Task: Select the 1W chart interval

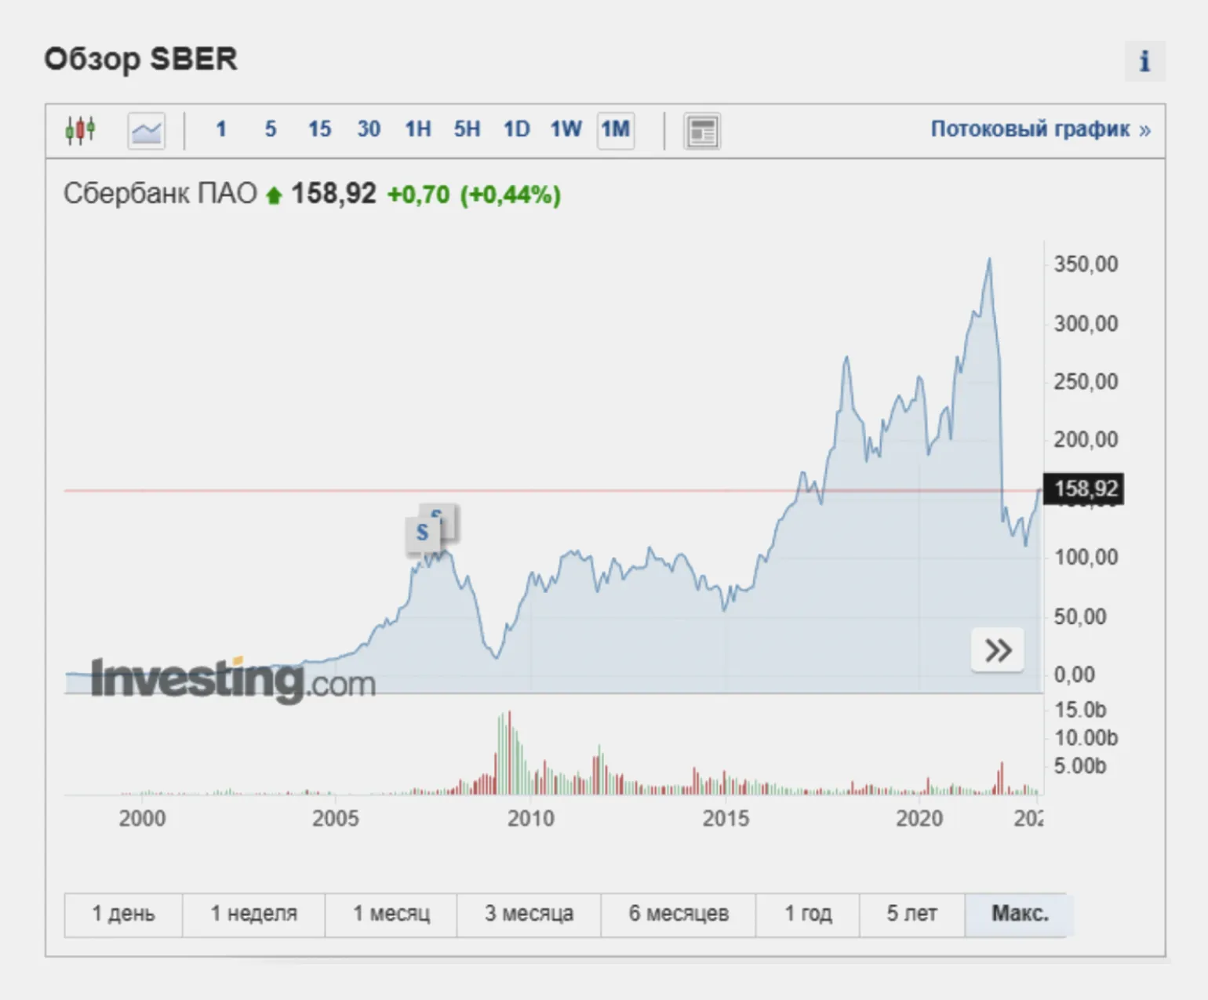Action: point(566,129)
